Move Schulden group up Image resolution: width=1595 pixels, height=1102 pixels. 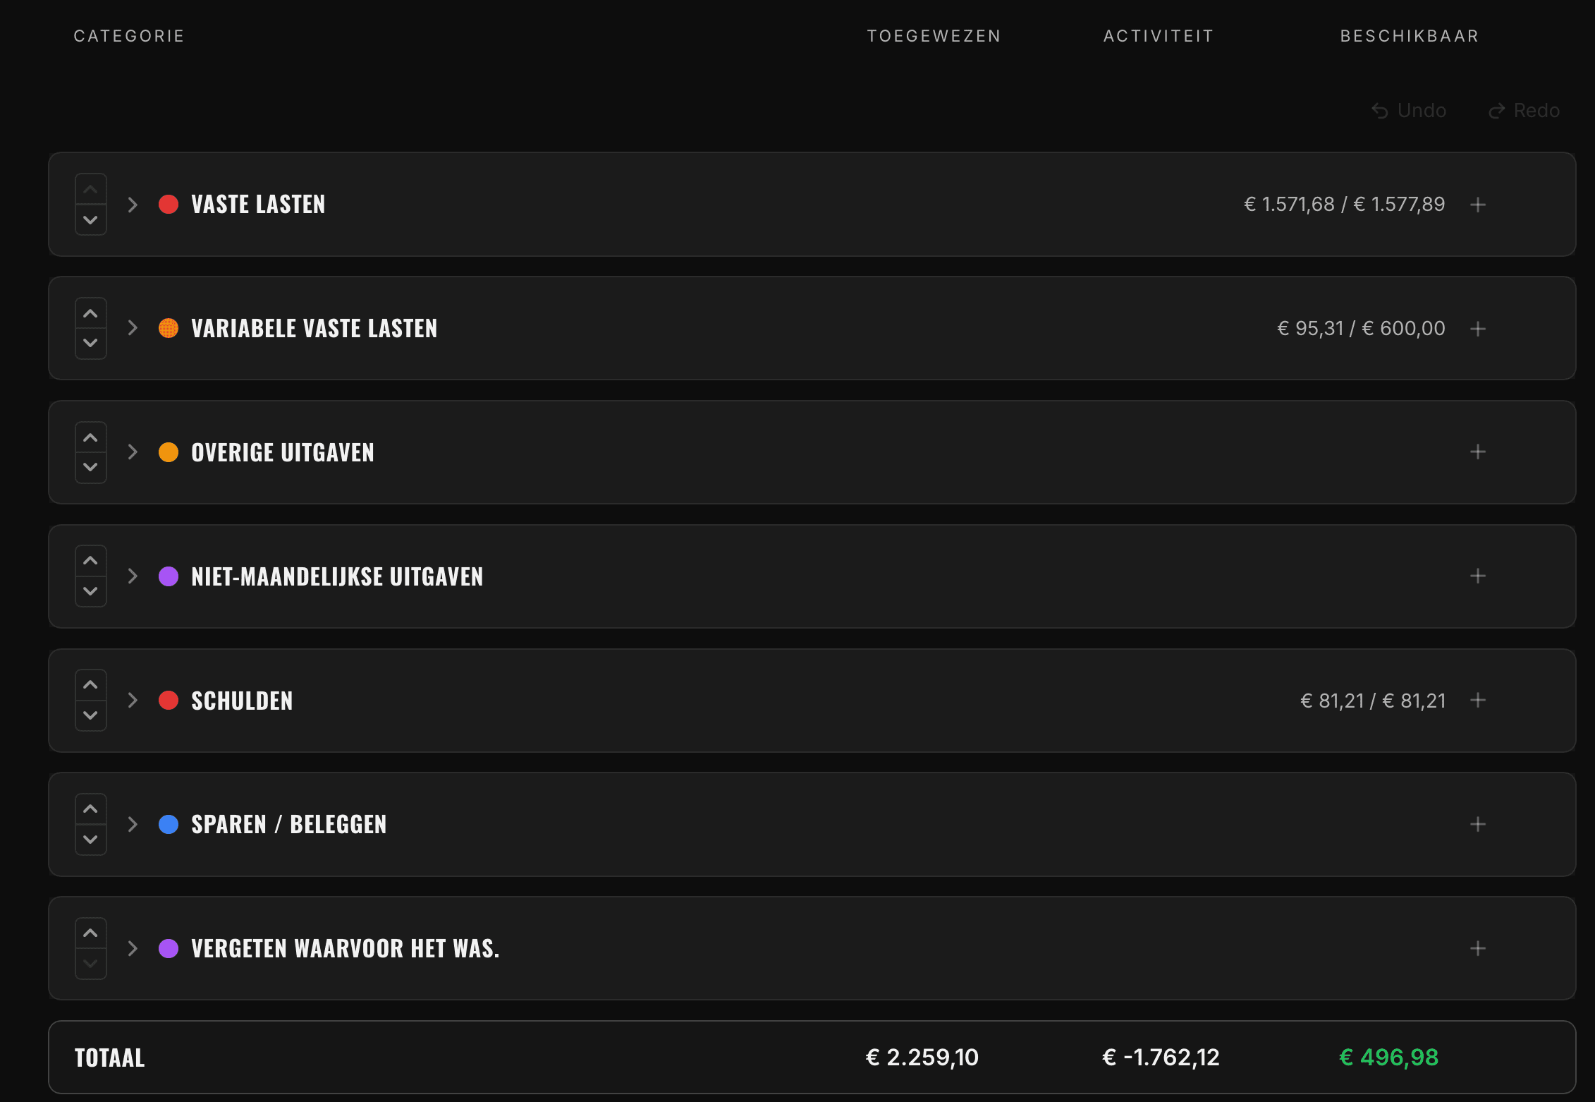(x=90, y=685)
